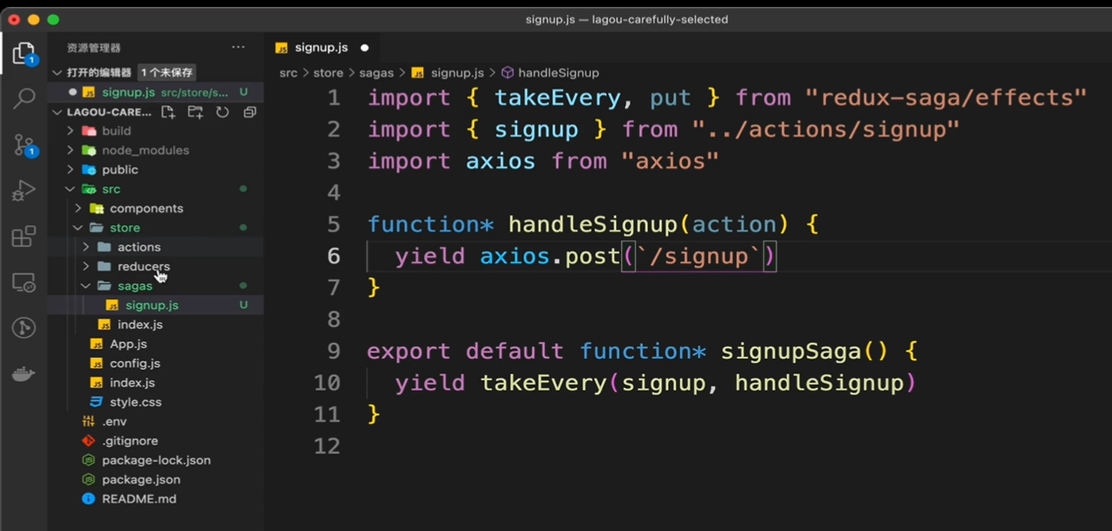Open the Explorer view in activity bar
This screenshot has width=1112, height=531.
pyautogui.click(x=23, y=53)
